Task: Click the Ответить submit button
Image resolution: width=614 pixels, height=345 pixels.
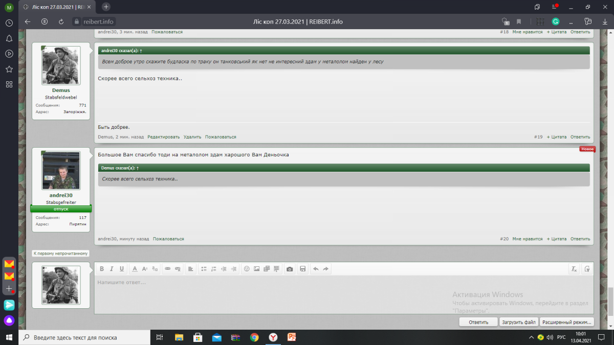Action: [478, 322]
